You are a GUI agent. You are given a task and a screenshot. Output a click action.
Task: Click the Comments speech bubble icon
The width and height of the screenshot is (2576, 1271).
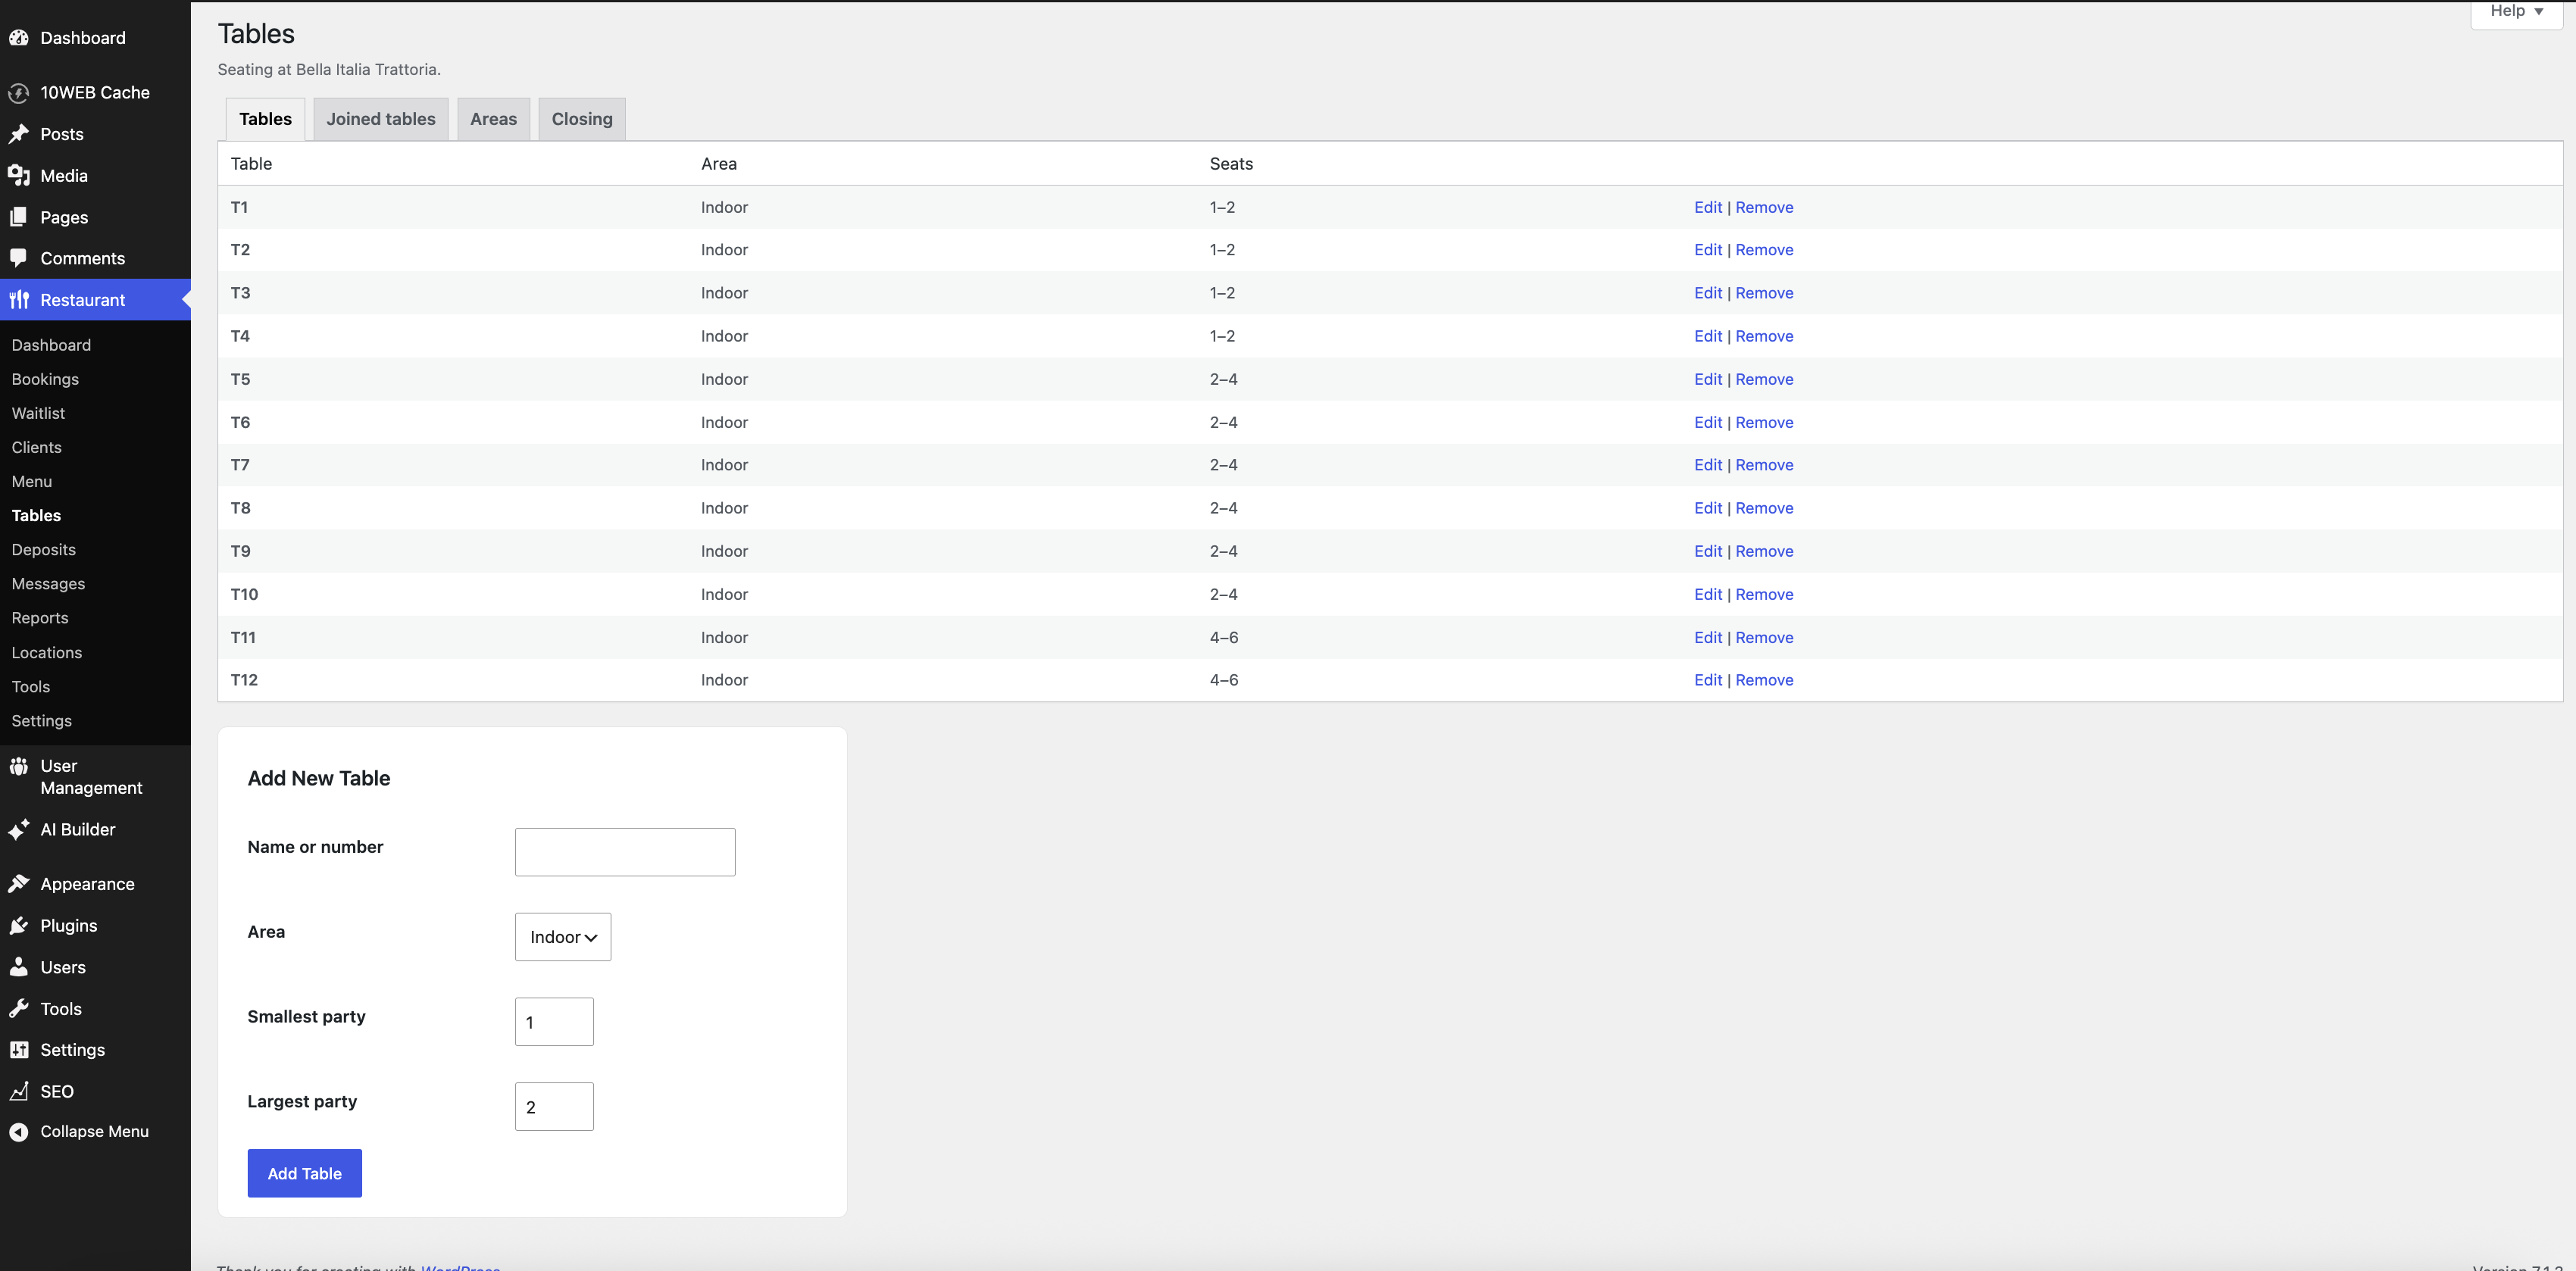[19, 258]
